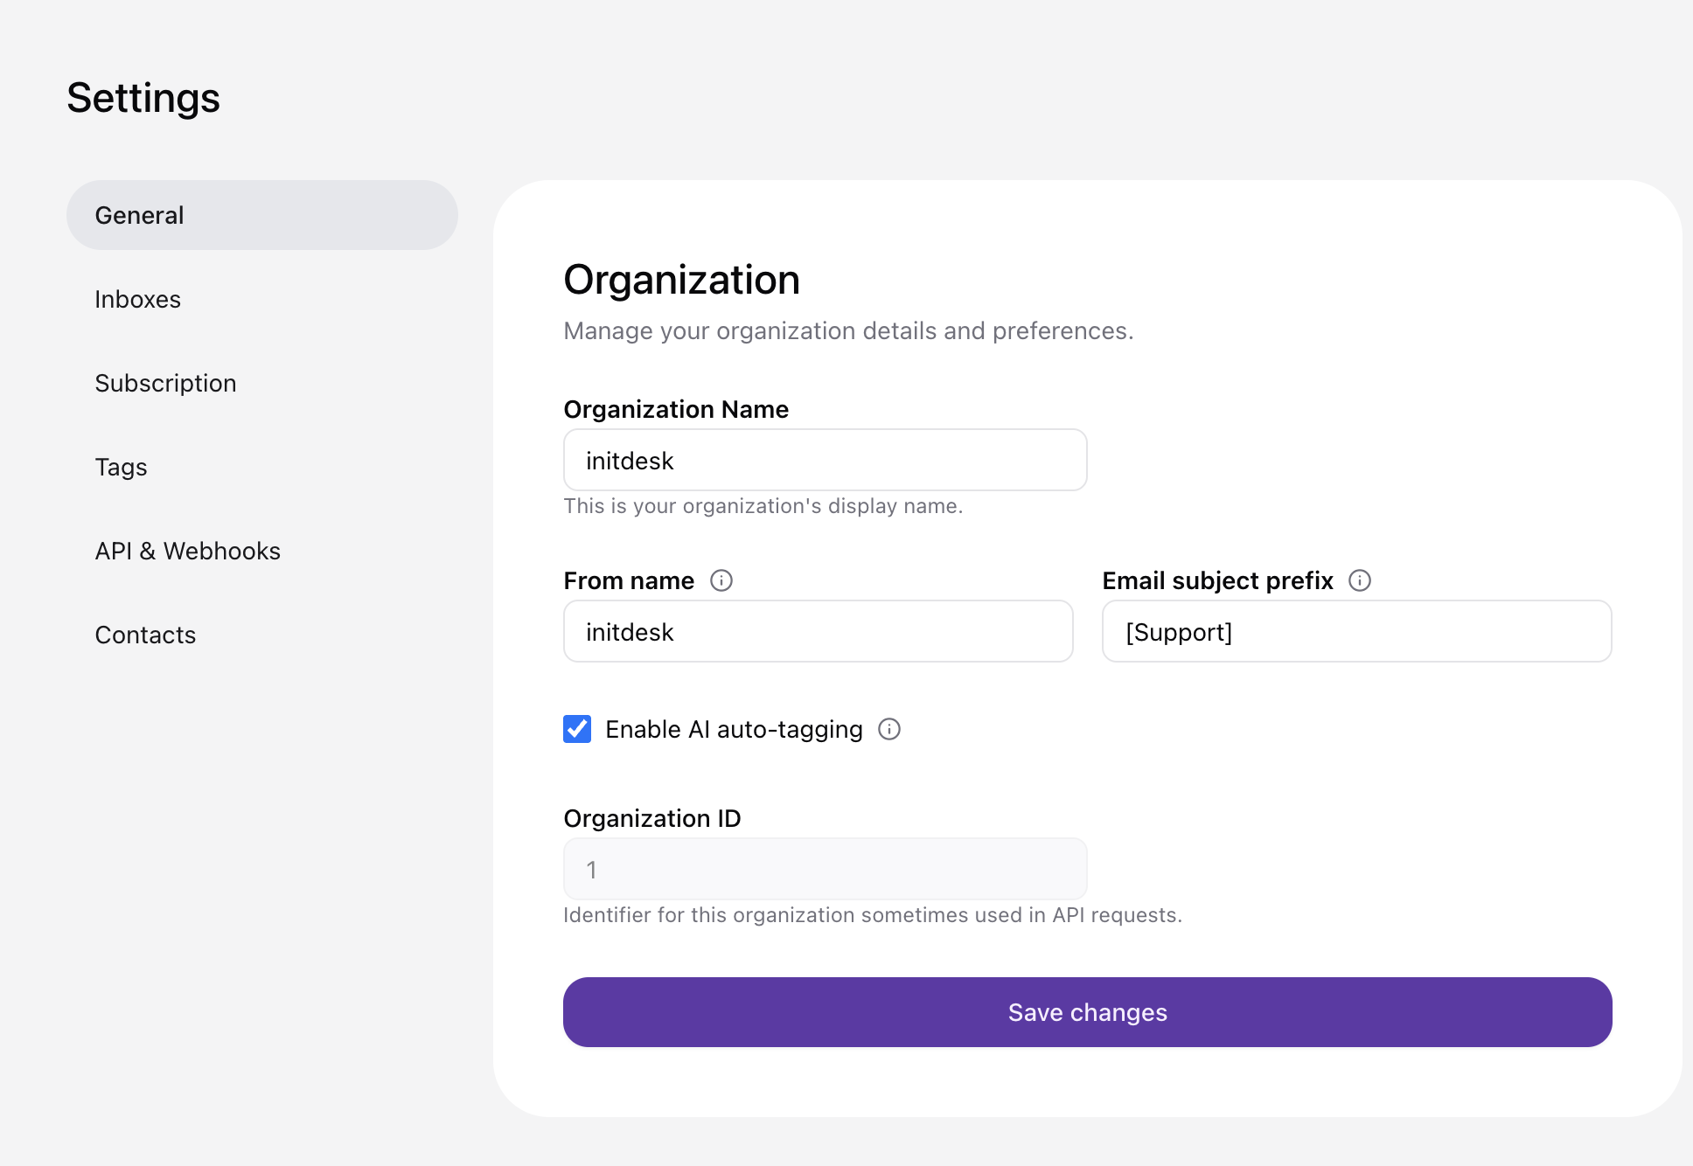Open API & Webhooks settings
This screenshot has width=1693, height=1166.
pos(187,551)
